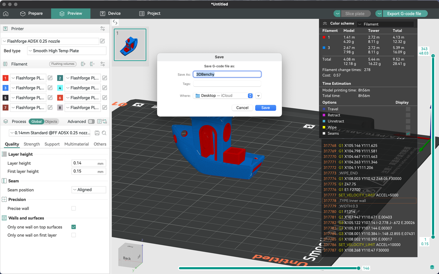Uncheck Only one wall on top surfaces
Viewport: 439px width, 274px height.
point(73,227)
